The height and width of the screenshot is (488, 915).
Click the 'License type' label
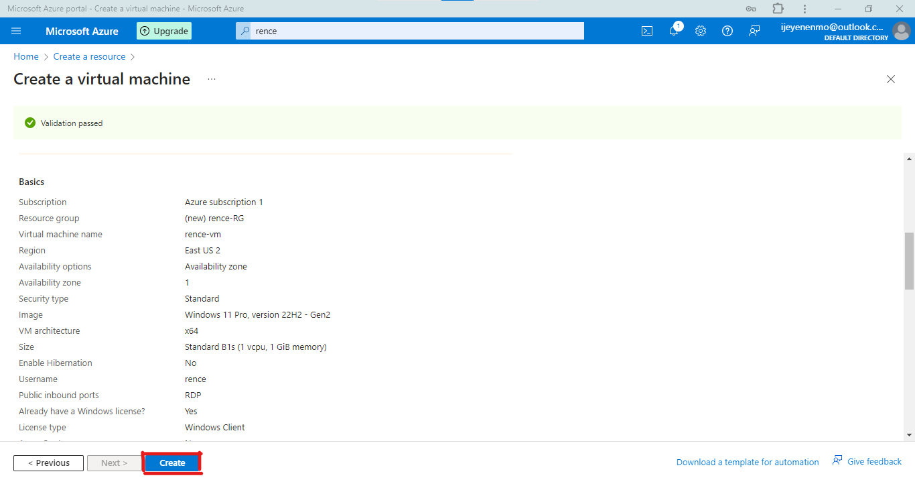click(x=42, y=428)
